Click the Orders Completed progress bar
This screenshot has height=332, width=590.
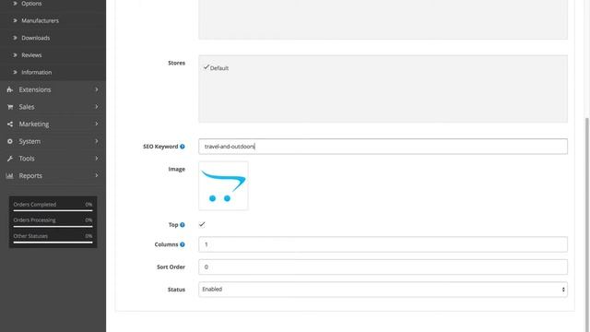pyautogui.click(x=53, y=210)
